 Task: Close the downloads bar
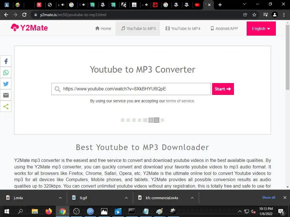click(285, 198)
